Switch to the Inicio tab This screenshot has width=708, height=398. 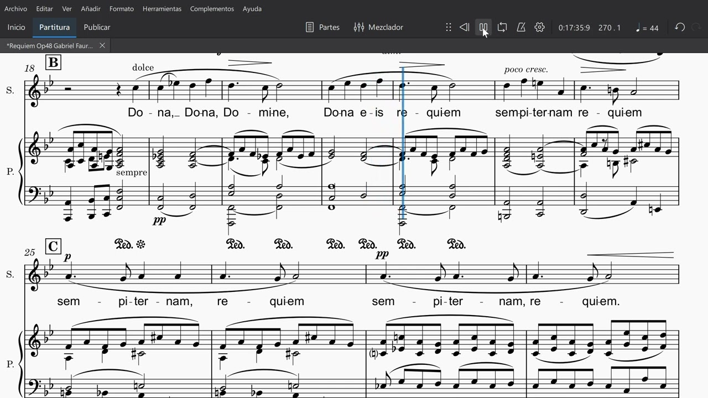(x=16, y=27)
